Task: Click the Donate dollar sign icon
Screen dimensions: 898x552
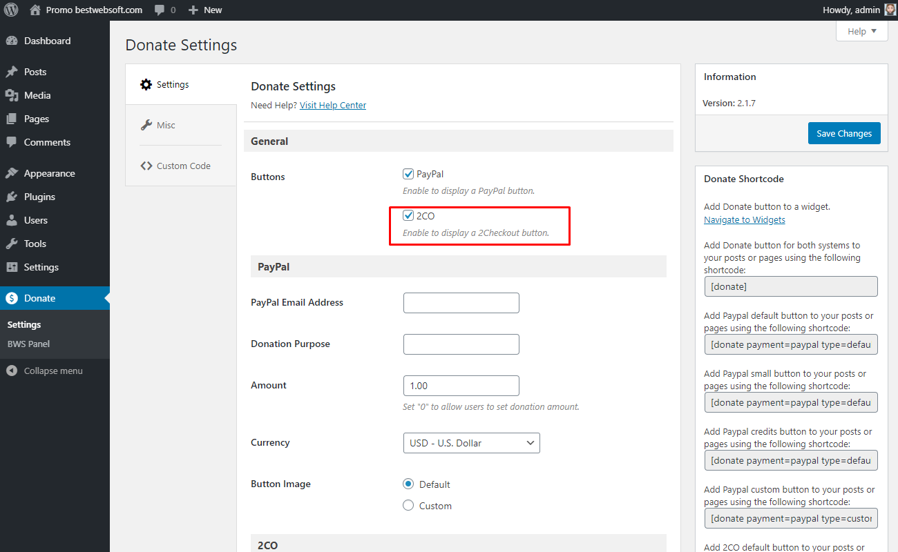Action: [x=12, y=298]
